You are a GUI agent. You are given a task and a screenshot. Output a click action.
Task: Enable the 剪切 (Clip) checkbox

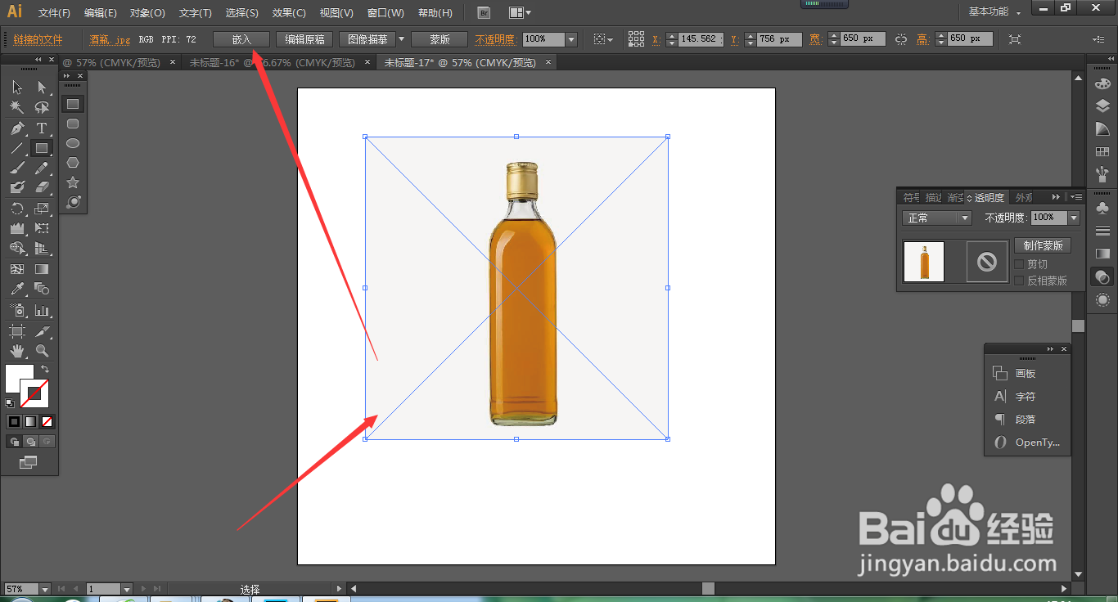coord(1019,264)
